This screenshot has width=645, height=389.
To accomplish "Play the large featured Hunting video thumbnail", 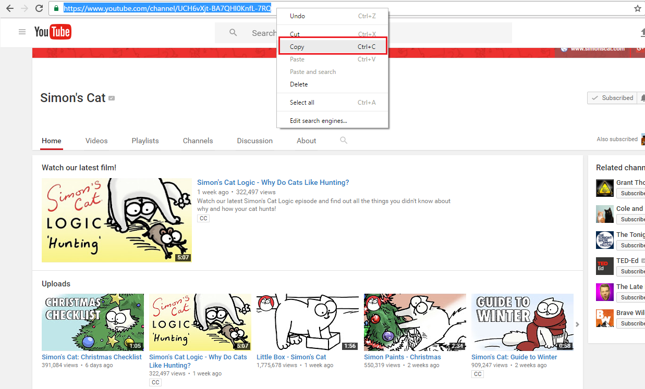I will (x=117, y=220).
